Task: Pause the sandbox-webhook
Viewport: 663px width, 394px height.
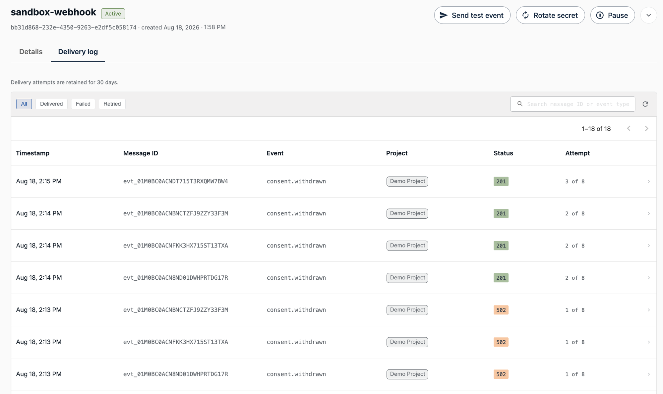Action: click(612, 15)
